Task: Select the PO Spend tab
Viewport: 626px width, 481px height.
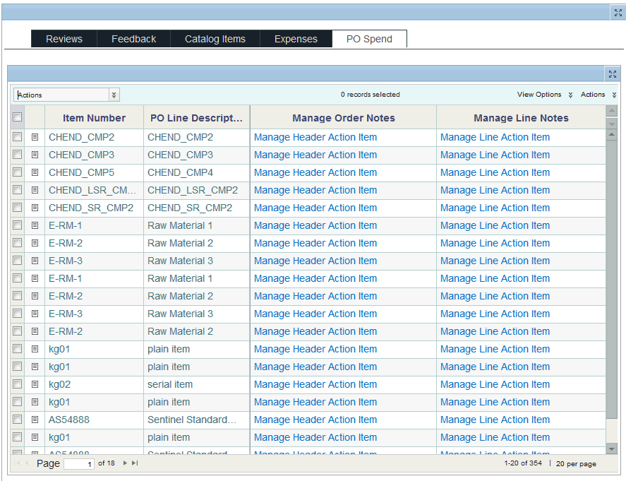Action: tap(369, 39)
